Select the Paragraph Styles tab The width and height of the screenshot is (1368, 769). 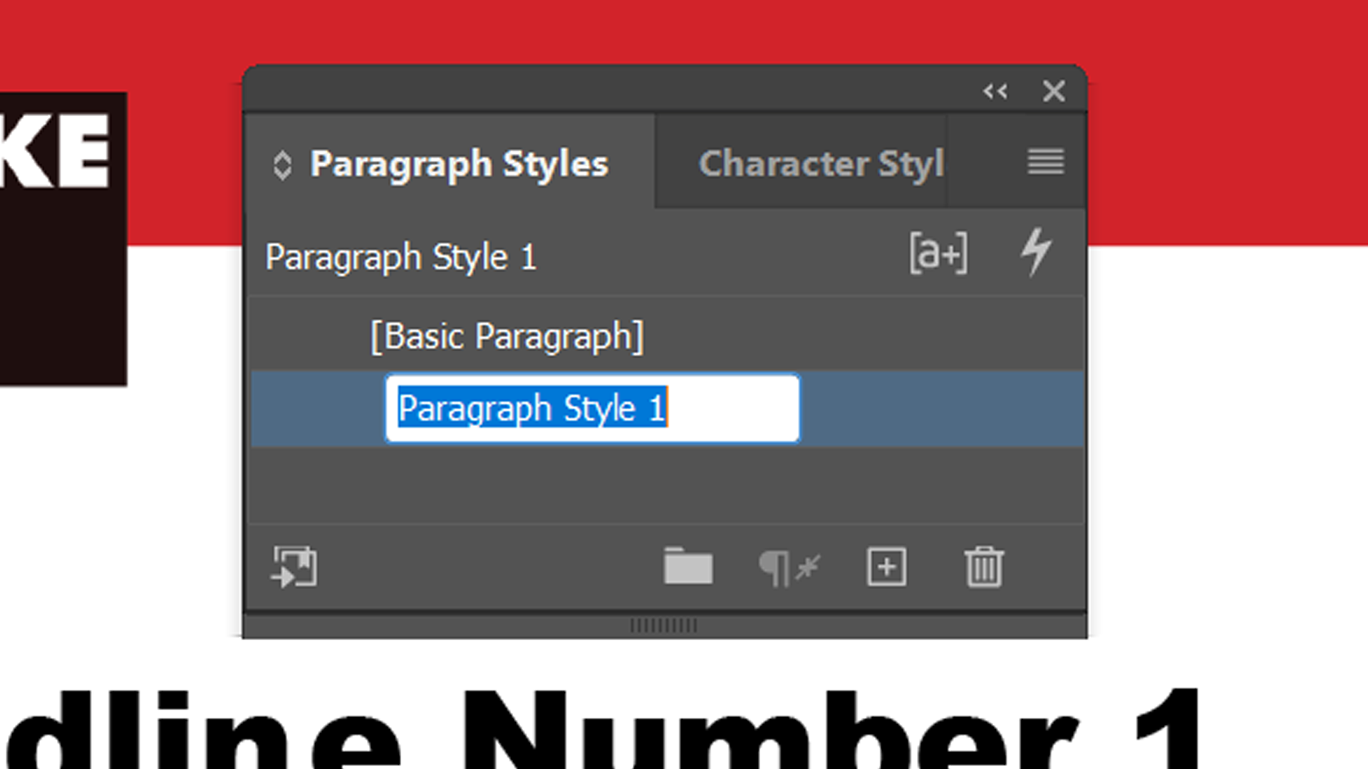[459, 164]
